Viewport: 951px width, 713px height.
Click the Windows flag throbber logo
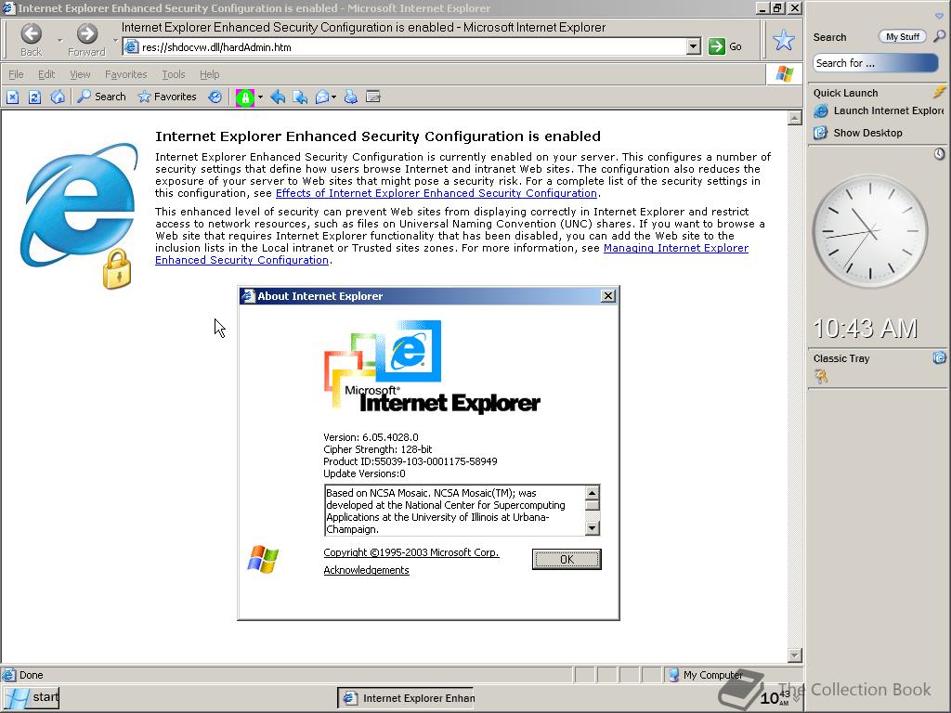click(784, 74)
